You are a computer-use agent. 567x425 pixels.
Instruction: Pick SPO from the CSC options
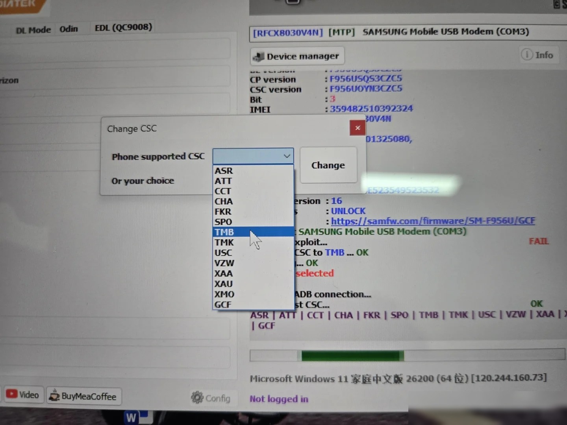point(253,222)
